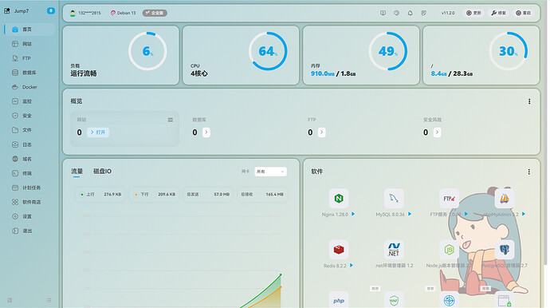Open 首页 (Home) in the sidebar

tap(29, 30)
